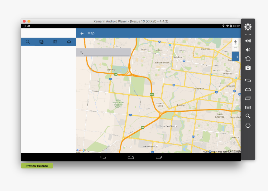Image resolution: width=268 pixels, height=191 pixels.
Task: Click the Qenos Pty Ltd map marker
Action: tap(157, 146)
